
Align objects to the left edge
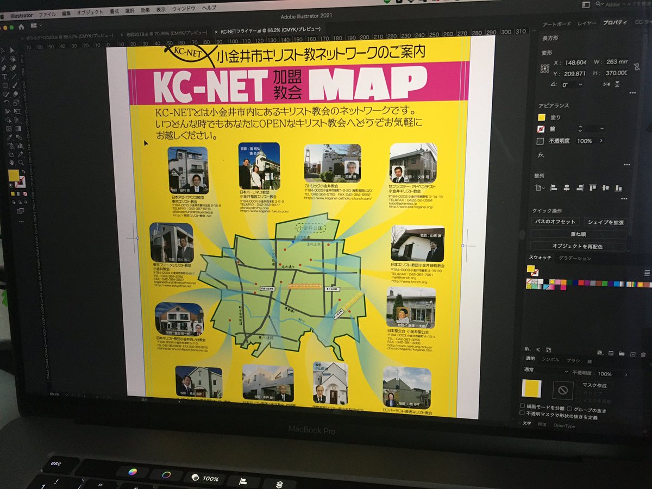(554, 187)
